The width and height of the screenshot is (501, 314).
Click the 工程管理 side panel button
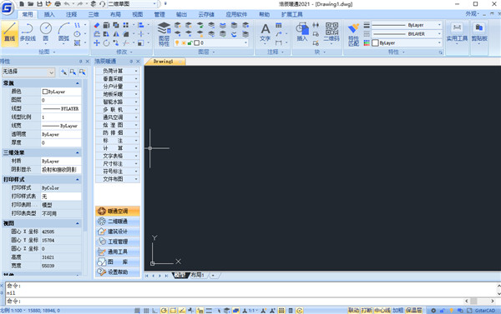118,242
